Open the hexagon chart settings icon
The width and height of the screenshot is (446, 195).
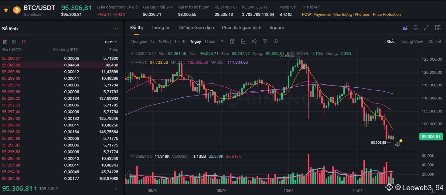pyautogui.click(x=276, y=41)
